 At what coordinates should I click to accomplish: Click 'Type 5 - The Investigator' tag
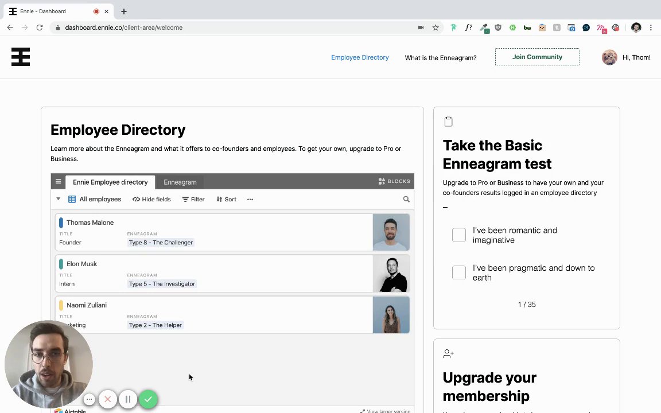(x=162, y=283)
